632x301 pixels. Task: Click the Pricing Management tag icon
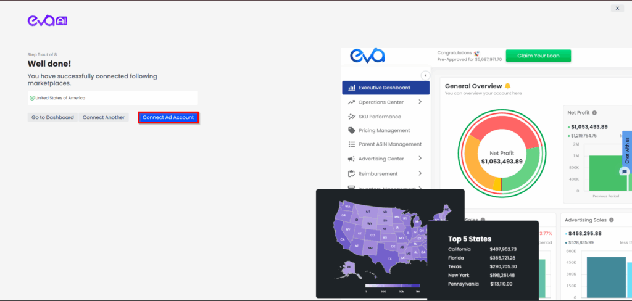(351, 131)
